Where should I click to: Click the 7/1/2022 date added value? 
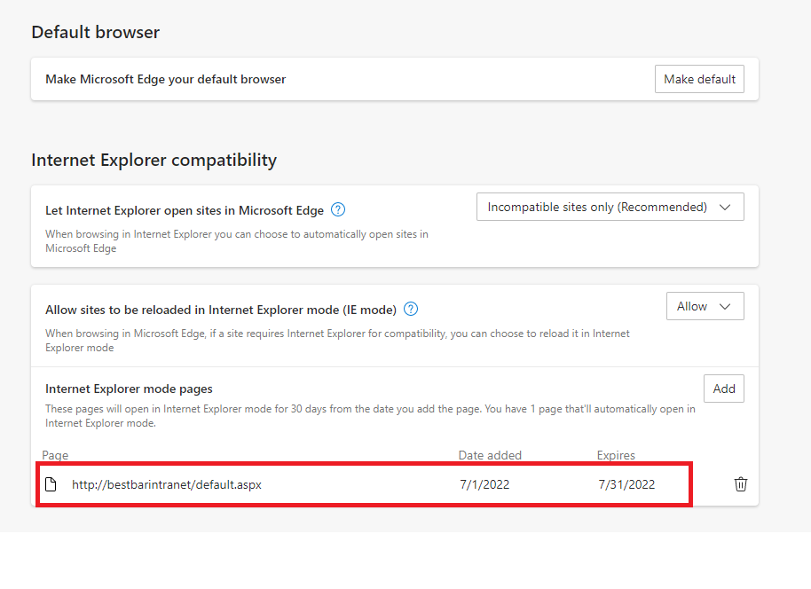484,484
